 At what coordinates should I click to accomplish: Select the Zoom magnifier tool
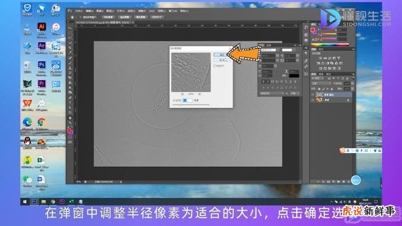pos(70,123)
